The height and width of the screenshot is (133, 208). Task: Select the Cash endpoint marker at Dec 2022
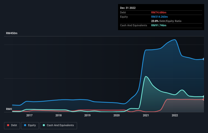click(x=204, y=97)
